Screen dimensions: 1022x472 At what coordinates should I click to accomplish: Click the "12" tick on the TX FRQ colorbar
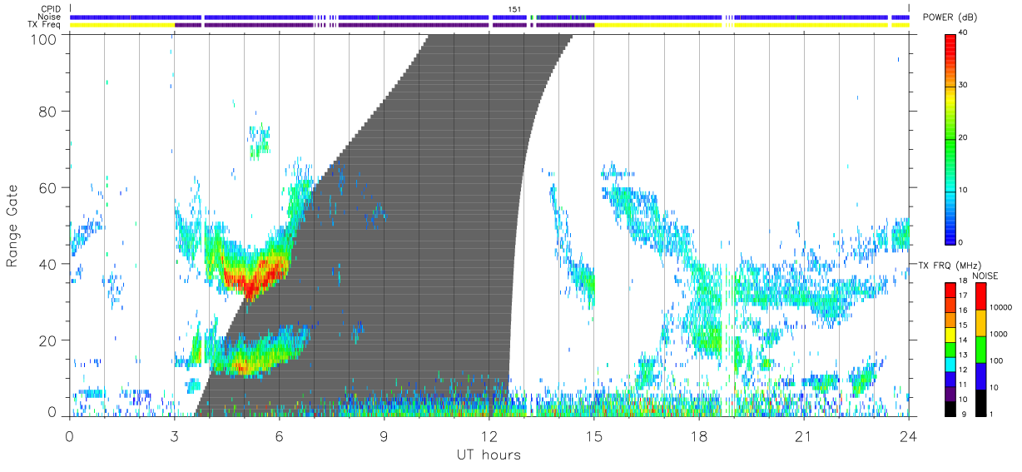pos(964,370)
